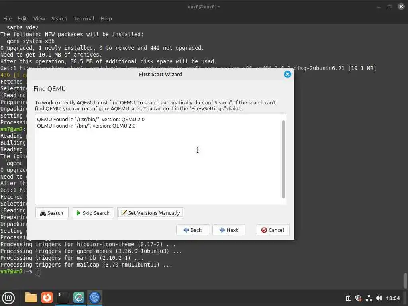Image resolution: width=408 pixels, height=306 pixels.
Task: Click Set Versions Manually button
Action: coord(151,213)
